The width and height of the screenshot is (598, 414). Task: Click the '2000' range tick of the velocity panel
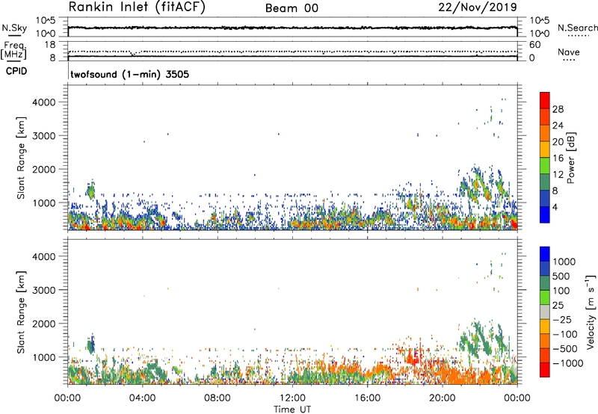click(x=44, y=324)
